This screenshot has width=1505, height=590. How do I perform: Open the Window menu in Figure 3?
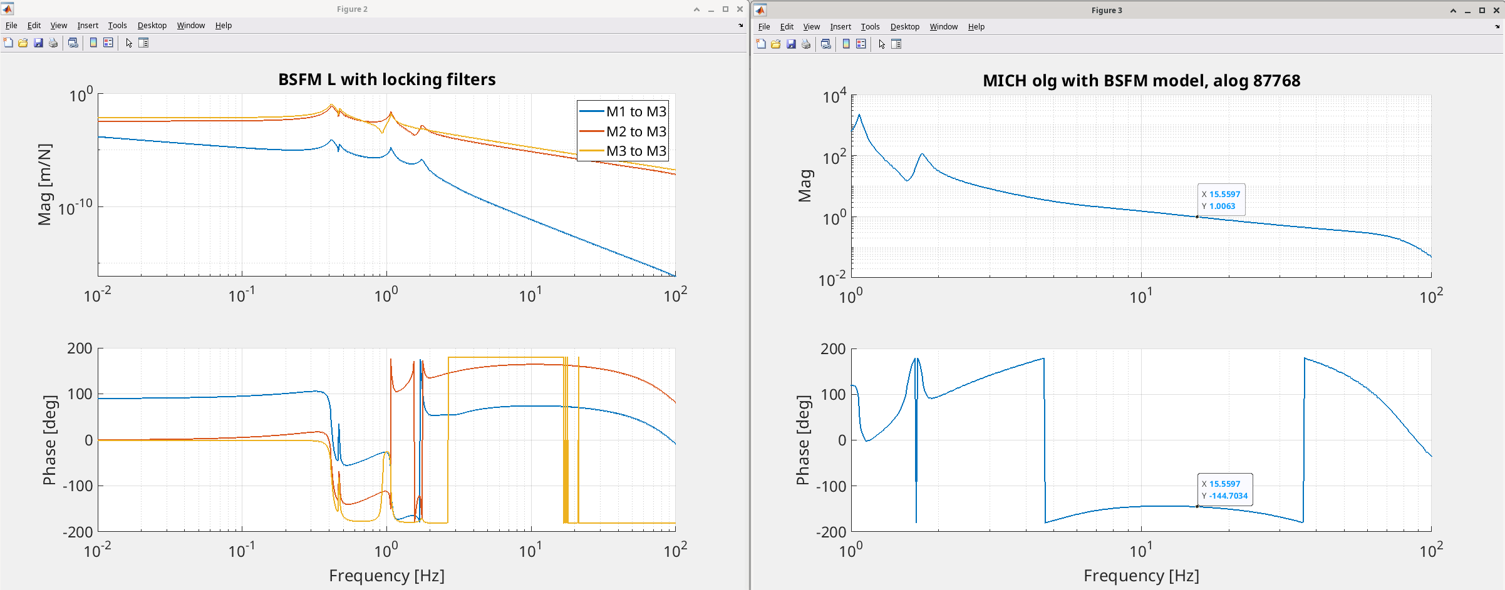tap(944, 27)
